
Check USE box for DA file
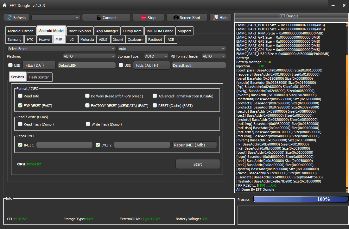tap(10, 65)
